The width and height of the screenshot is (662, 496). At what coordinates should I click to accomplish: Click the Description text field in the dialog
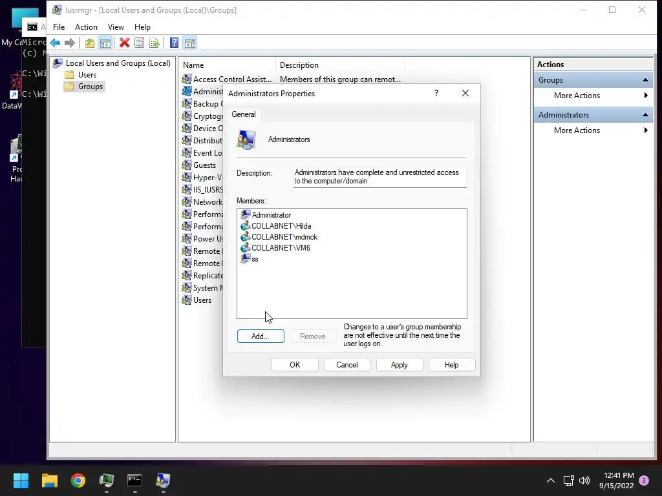(x=380, y=177)
